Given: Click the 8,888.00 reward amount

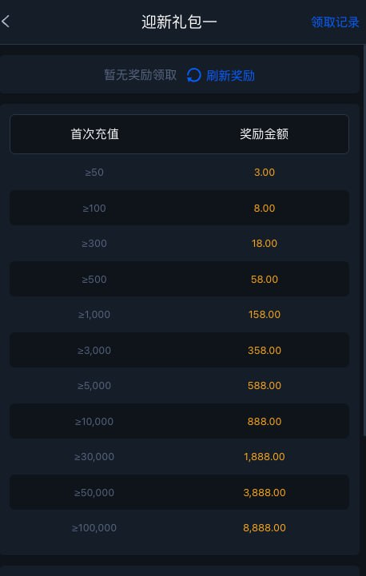Looking at the screenshot, I should point(265,528).
